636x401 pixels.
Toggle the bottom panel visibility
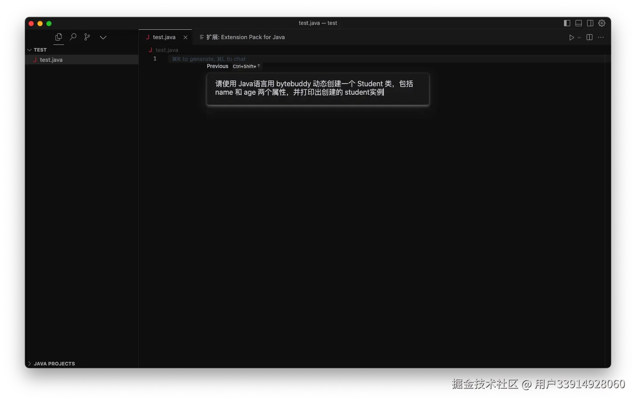click(x=579, y=23)
